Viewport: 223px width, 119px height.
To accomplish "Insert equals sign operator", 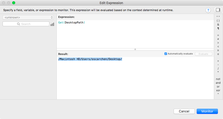I will click(x=218, y=35).
